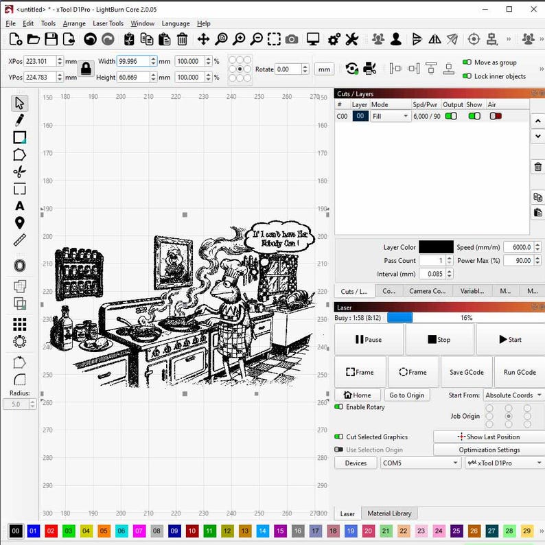
Task: Save the project with floppy icon
Action: tap(51, 39)
